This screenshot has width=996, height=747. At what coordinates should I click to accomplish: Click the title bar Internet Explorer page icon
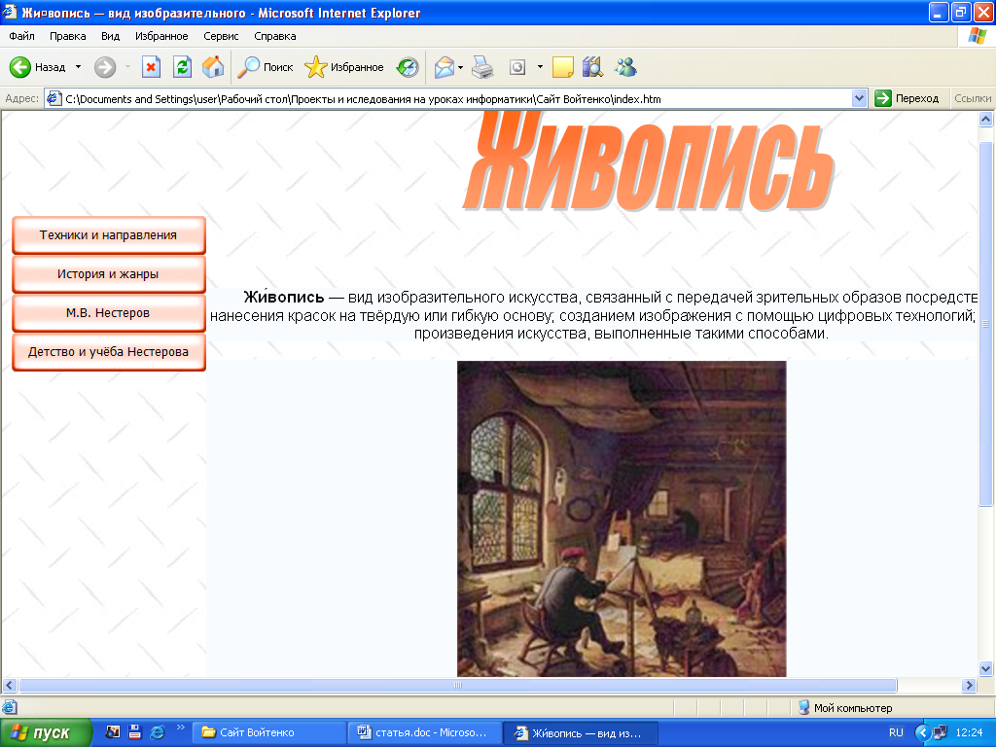click(x=10, y=12)
